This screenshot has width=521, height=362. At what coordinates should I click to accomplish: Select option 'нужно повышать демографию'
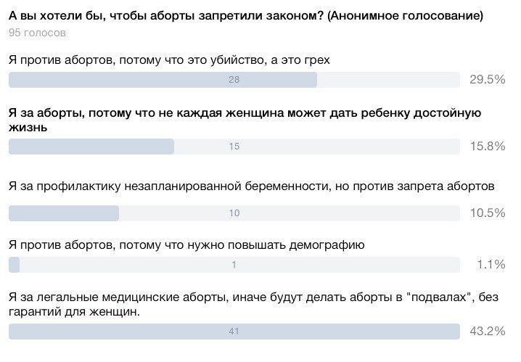186,245
